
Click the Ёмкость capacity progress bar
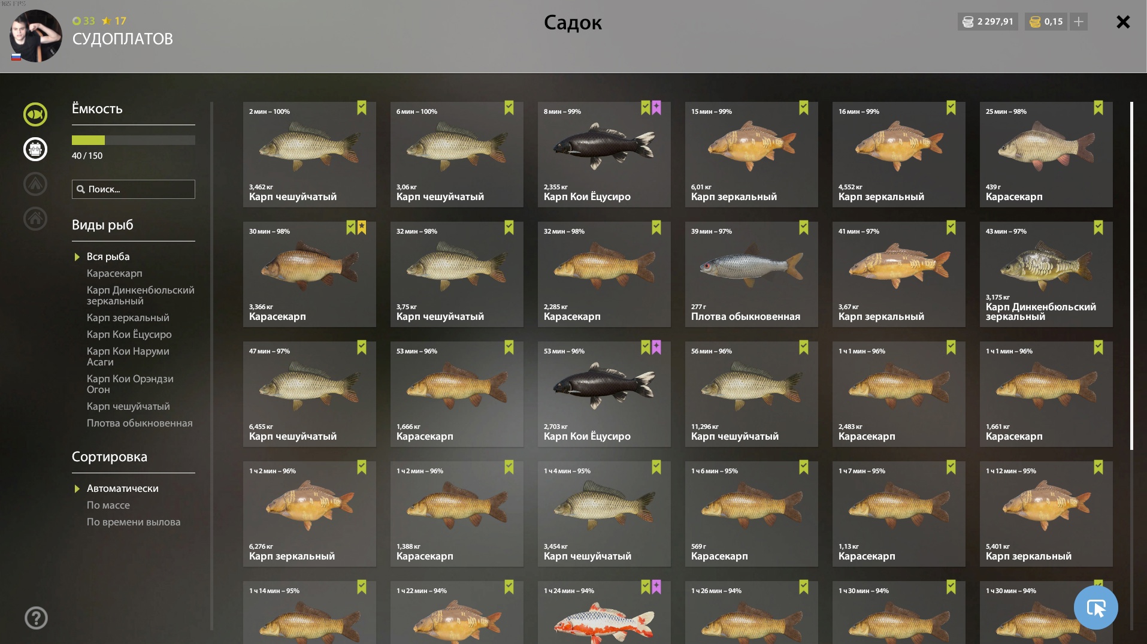click(x=134, y=140)
